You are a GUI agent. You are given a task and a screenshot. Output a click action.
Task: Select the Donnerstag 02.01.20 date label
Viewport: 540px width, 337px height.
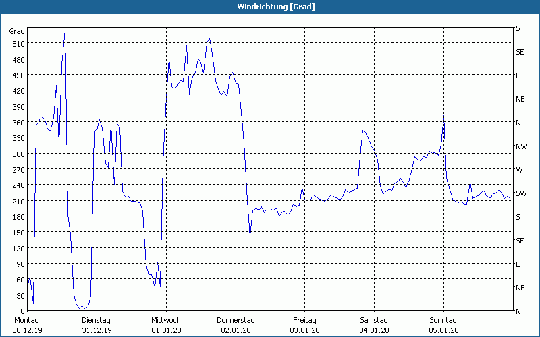(235, 325)
